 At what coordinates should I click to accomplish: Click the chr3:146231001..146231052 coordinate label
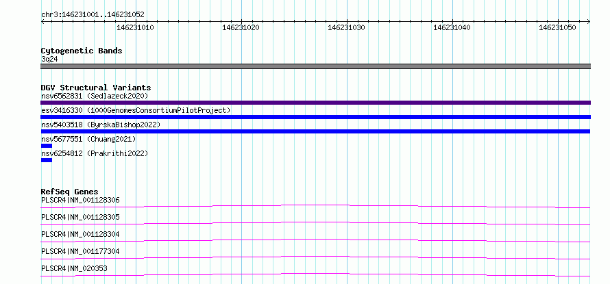coord(93,15)
